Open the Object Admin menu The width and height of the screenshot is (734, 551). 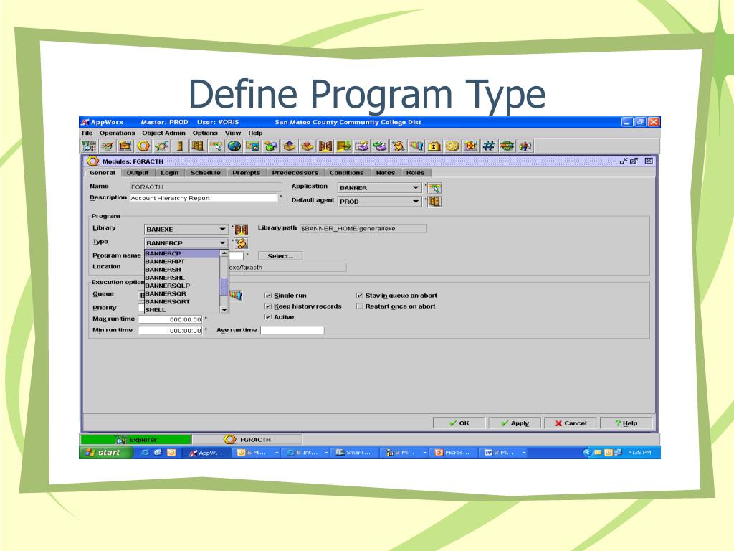click(164, 133)
